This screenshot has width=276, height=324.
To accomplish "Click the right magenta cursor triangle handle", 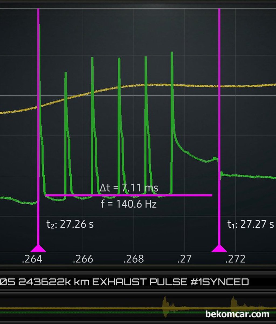I will pos(219,248).
